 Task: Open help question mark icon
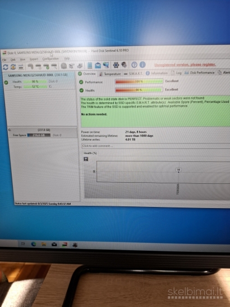(x=134, y=65)
